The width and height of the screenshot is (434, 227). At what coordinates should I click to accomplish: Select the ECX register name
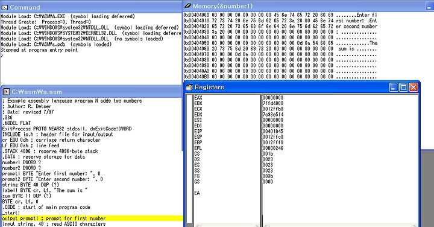pos(198,109)
